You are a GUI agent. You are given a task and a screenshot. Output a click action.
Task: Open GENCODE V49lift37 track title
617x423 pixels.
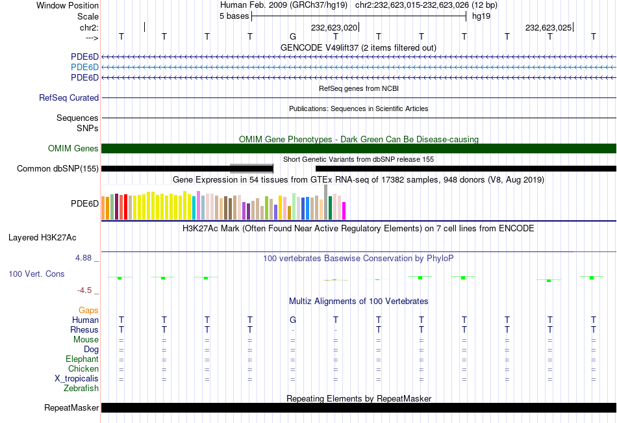tap(358, 47)
